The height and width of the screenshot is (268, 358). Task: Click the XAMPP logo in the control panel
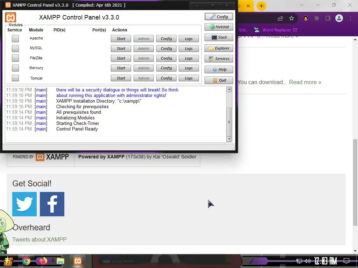click(x=10, y=17)
